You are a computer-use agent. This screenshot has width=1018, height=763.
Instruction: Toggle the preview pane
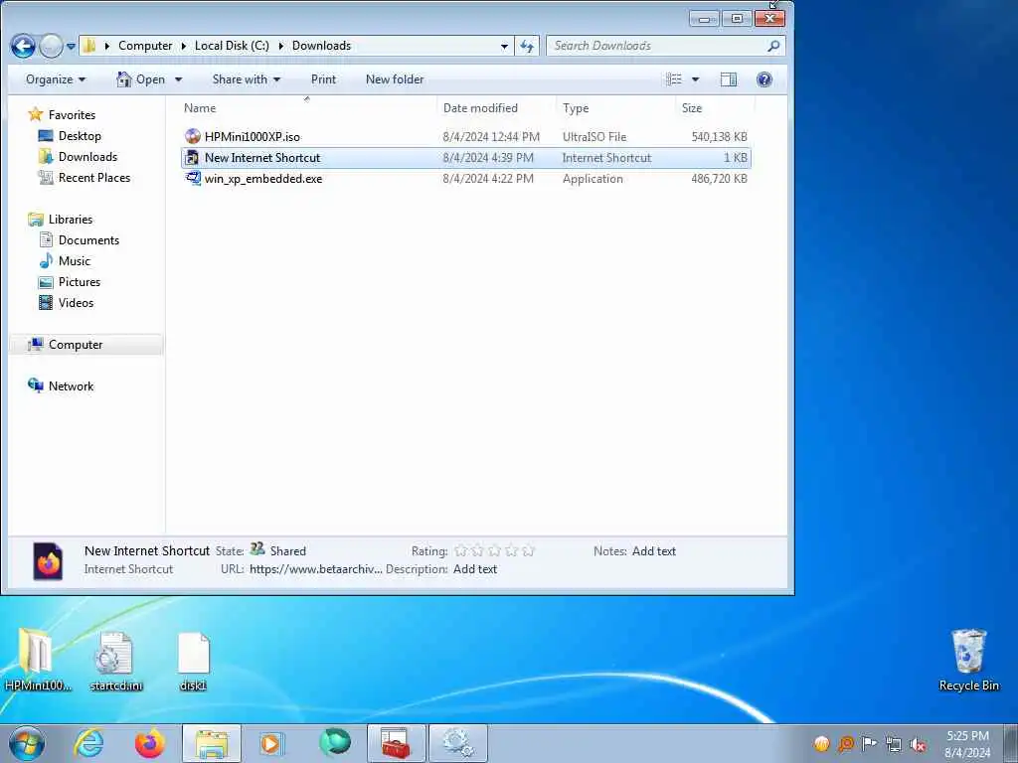[729, 79]
